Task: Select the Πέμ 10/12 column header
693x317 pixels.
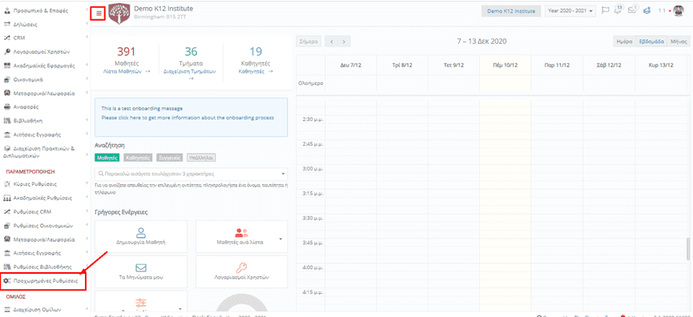Action: point(506,65)
